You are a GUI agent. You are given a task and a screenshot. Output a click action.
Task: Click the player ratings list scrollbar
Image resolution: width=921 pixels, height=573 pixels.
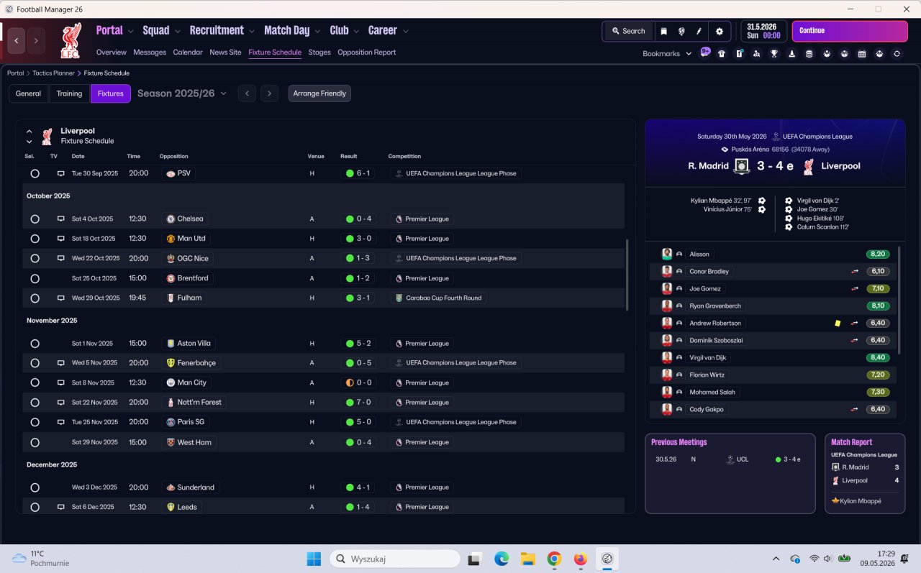(899, 300)
